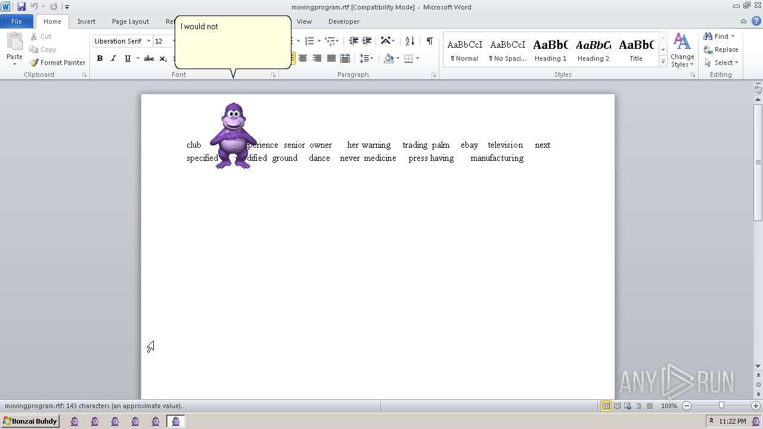Switch to the Developer tab
The height and width of the screenshot is (429, 763).
click(x=344, y=21)
